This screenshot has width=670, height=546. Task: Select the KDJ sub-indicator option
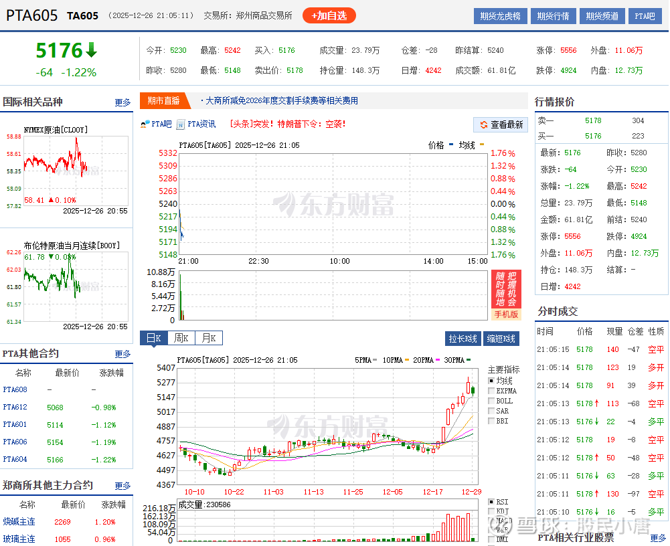[x=491, y=511]
